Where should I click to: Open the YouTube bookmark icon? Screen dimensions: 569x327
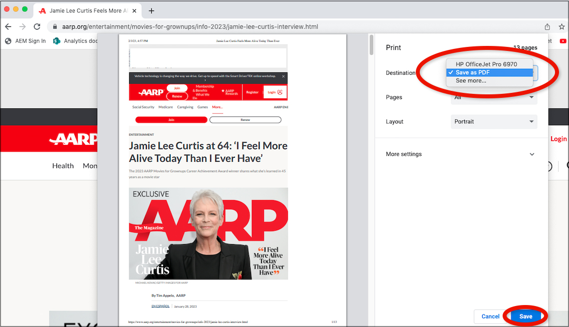click(563, 41)
